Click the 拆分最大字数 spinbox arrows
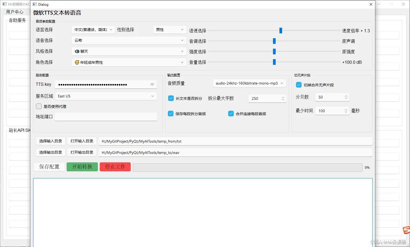410x247 pixels. pyautogui.click(x=283, y=98)
